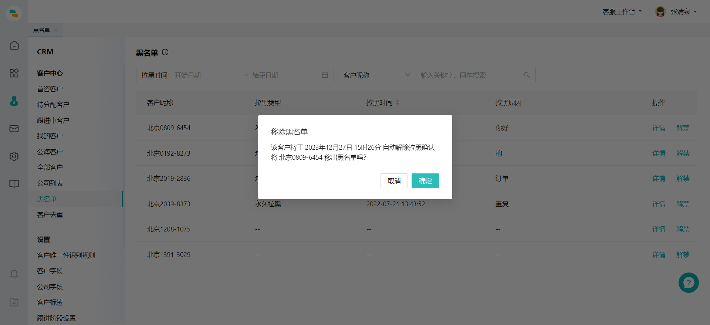The image size is (710, 325).
Task: Go to 跟进中客户 menu item
Action: [53, 121]
